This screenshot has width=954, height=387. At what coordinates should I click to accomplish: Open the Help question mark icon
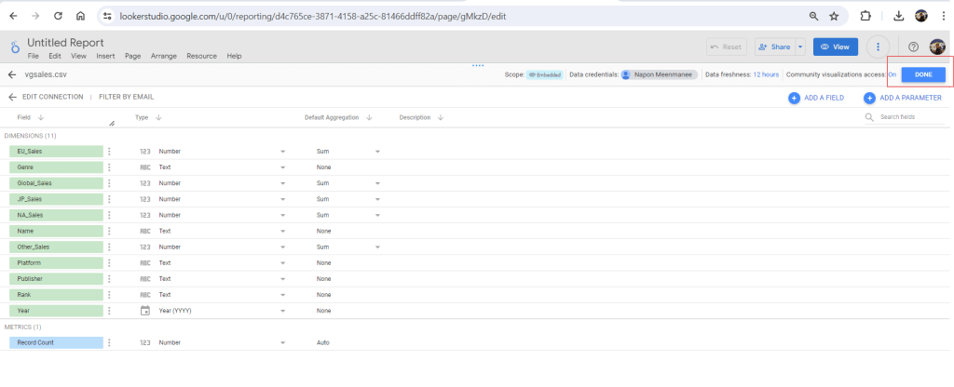coord(913,47)
